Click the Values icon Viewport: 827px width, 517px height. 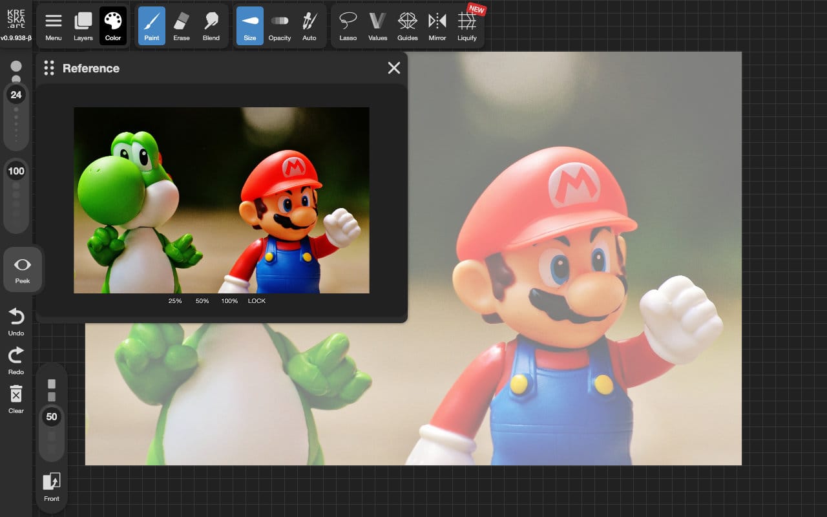377,26
